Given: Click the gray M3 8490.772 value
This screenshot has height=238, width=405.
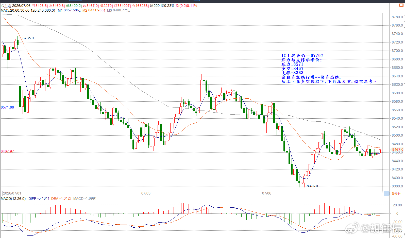Looking at the screenshot, I should click(x=119, y=10).
